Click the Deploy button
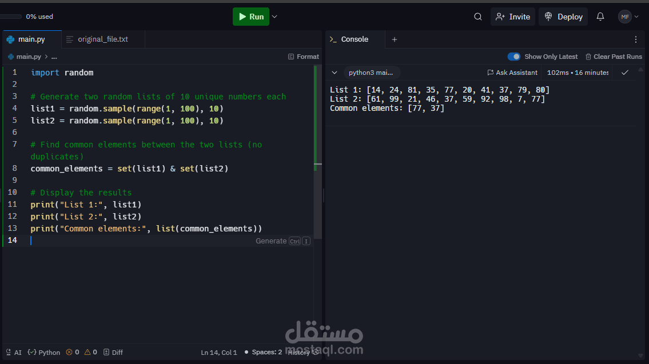This screenshot has height=364, width=649. [x=563, y=17]
